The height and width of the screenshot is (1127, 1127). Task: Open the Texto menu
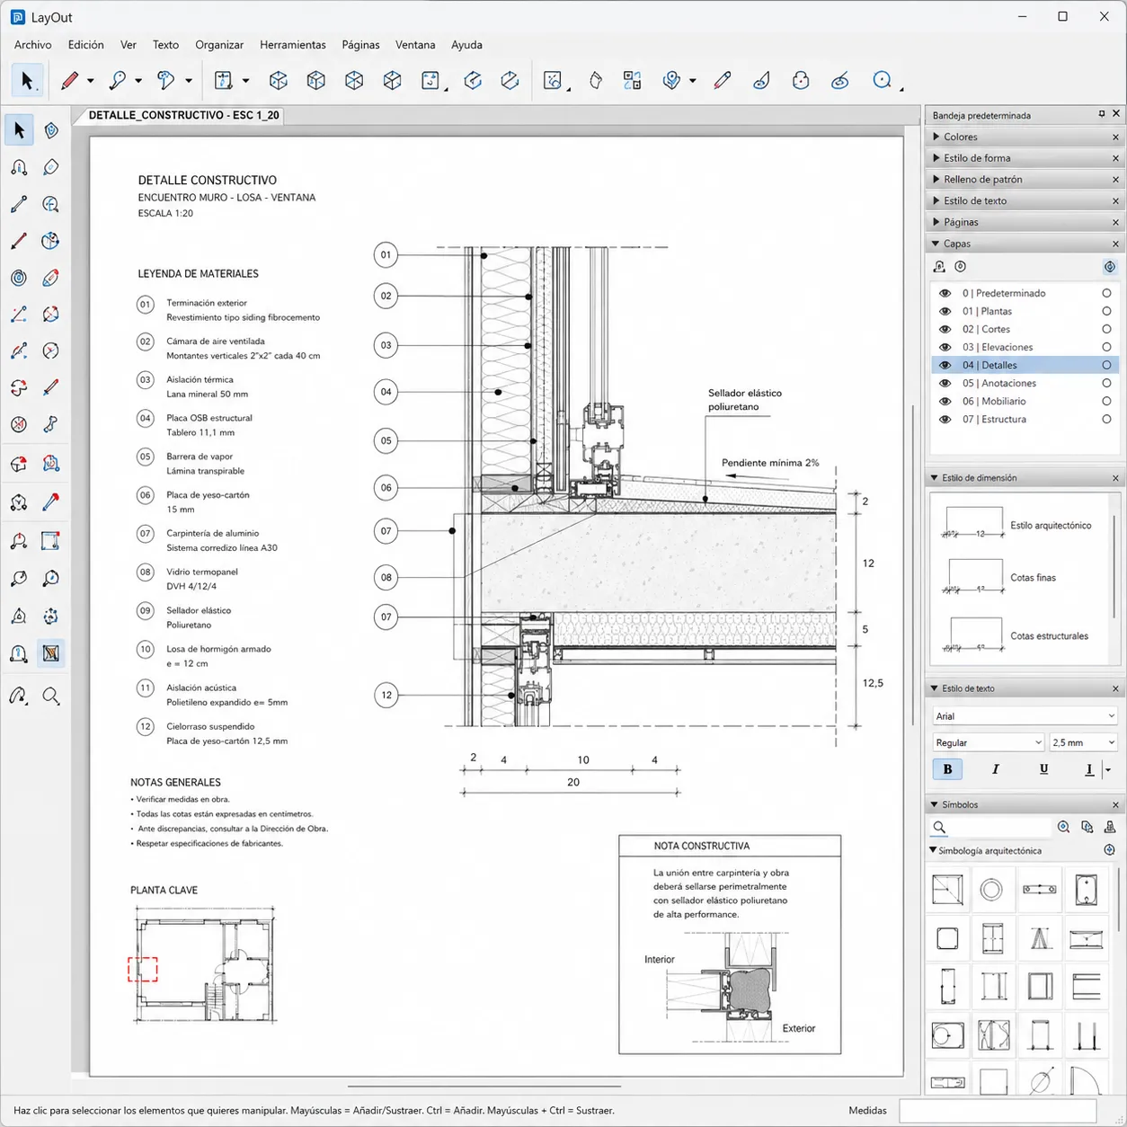coord(165,44)
